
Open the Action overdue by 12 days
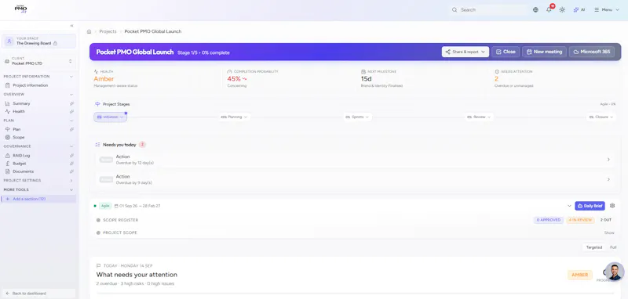[x=355, y=160]
